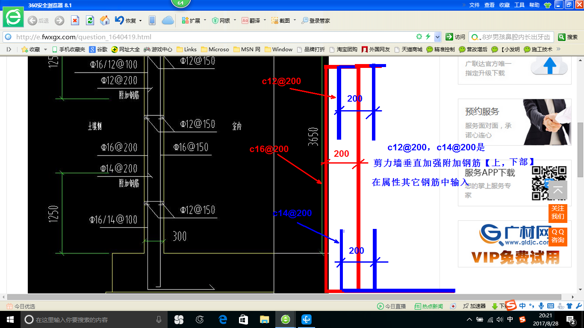Click the 广材网 VIP免费试用 ad
584x328 pixels.
[x=515, y=244]
